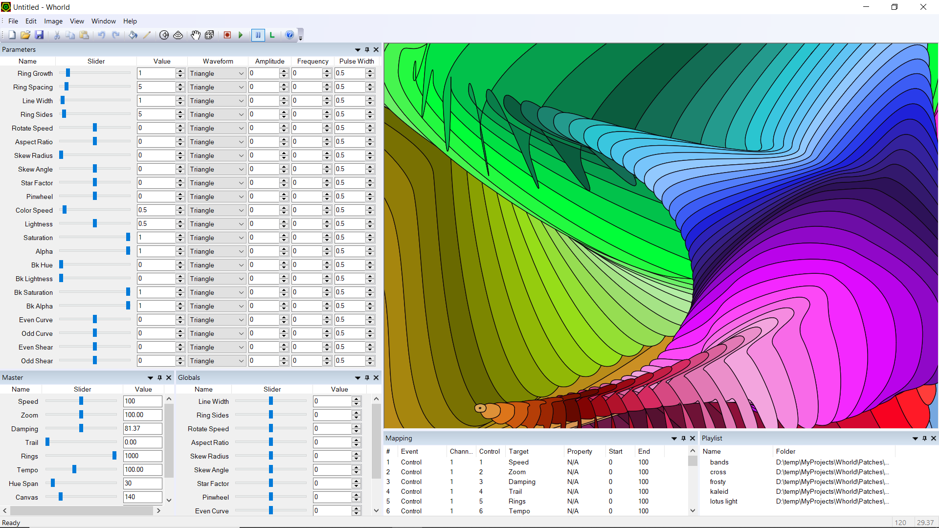Pin the Parameters panel with the pushpin
Viewport: 939px width, 528px height.
[367, 49]
